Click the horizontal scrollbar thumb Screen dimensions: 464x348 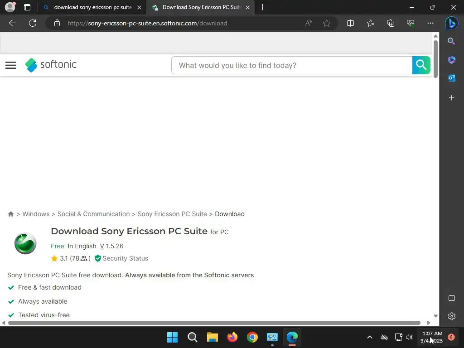coord(214,323)
